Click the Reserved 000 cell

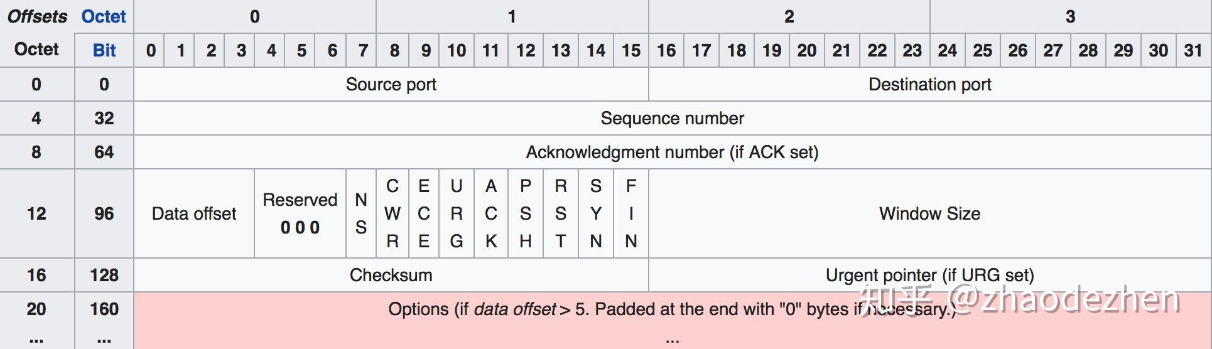(x=300, y=214)
